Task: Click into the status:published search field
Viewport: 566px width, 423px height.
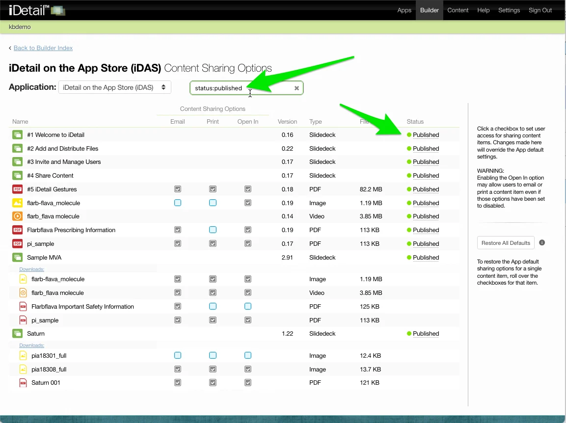Action: [241, 88]
